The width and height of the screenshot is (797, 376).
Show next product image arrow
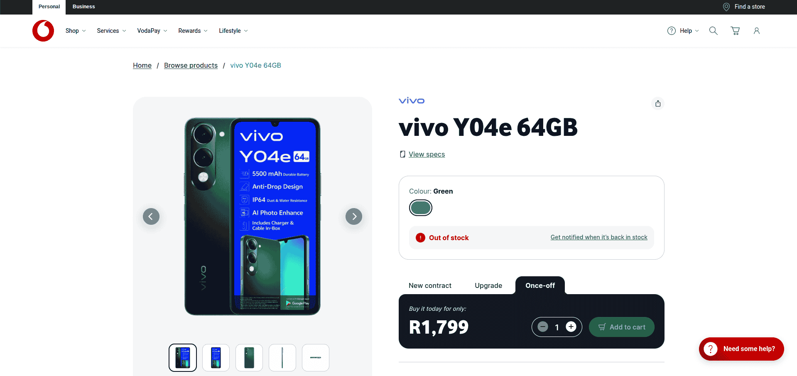354,216
